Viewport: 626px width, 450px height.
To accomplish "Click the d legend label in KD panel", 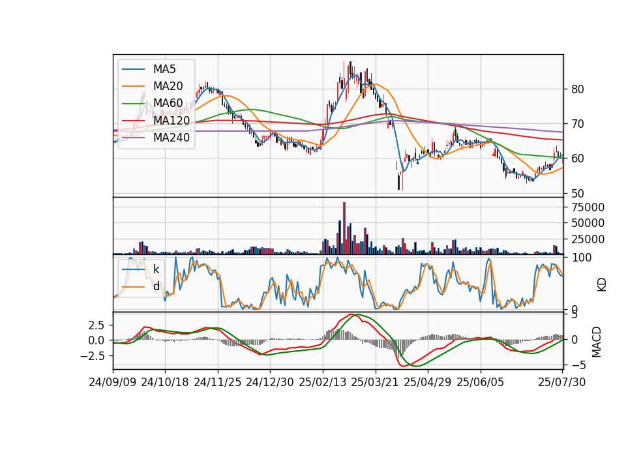I will tap(156, 286).
